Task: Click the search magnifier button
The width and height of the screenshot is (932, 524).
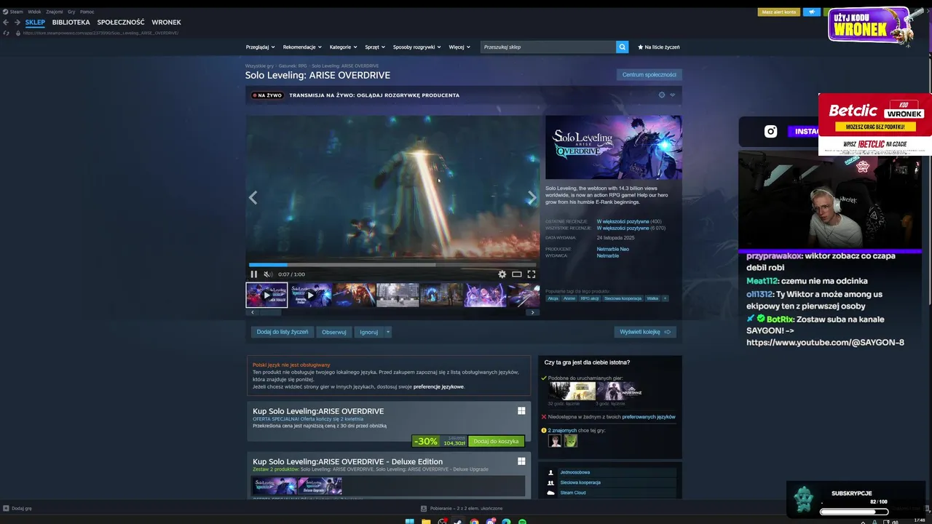Action: coord(622,47)
